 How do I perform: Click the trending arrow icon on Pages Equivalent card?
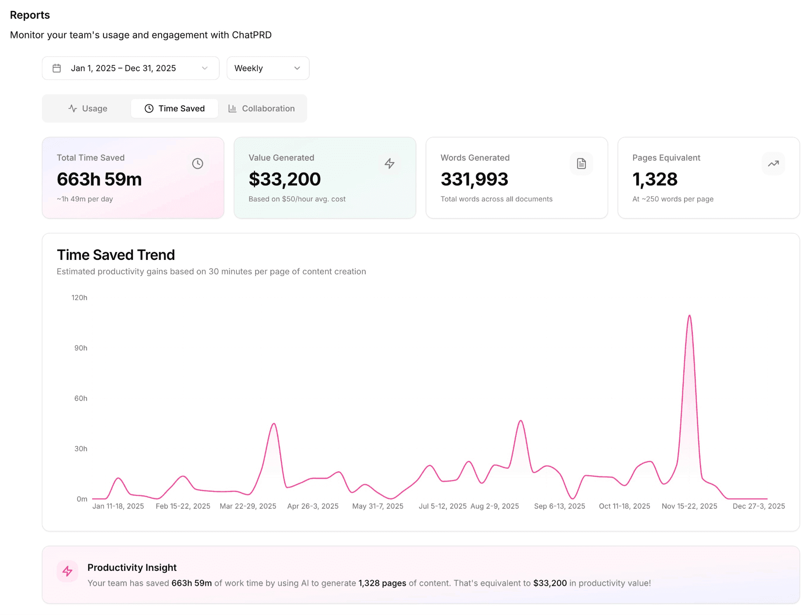[x=773, y=164]
